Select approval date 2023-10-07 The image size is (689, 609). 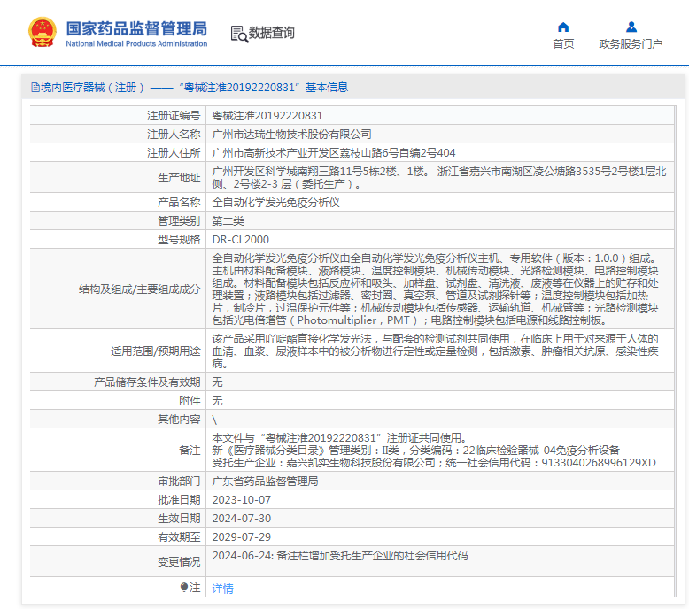[x=242, y=500]
